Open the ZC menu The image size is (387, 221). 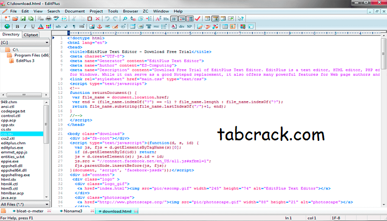tap(145, 11)
